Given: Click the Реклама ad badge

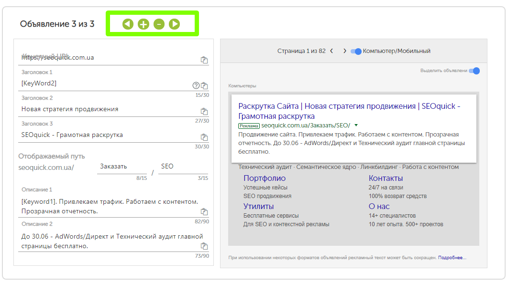Looking at the screenshot, I should click(x=249, y=126).
